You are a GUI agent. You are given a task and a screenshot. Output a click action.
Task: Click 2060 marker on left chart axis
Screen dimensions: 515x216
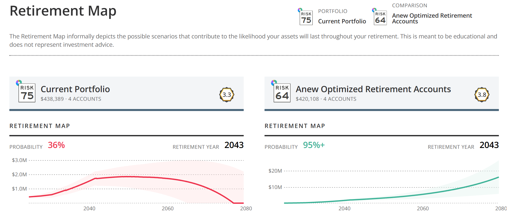pyautogui.click(x=168, y=208)
